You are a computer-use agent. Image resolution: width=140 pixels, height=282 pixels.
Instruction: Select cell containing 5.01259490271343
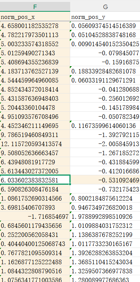[35, 53]
